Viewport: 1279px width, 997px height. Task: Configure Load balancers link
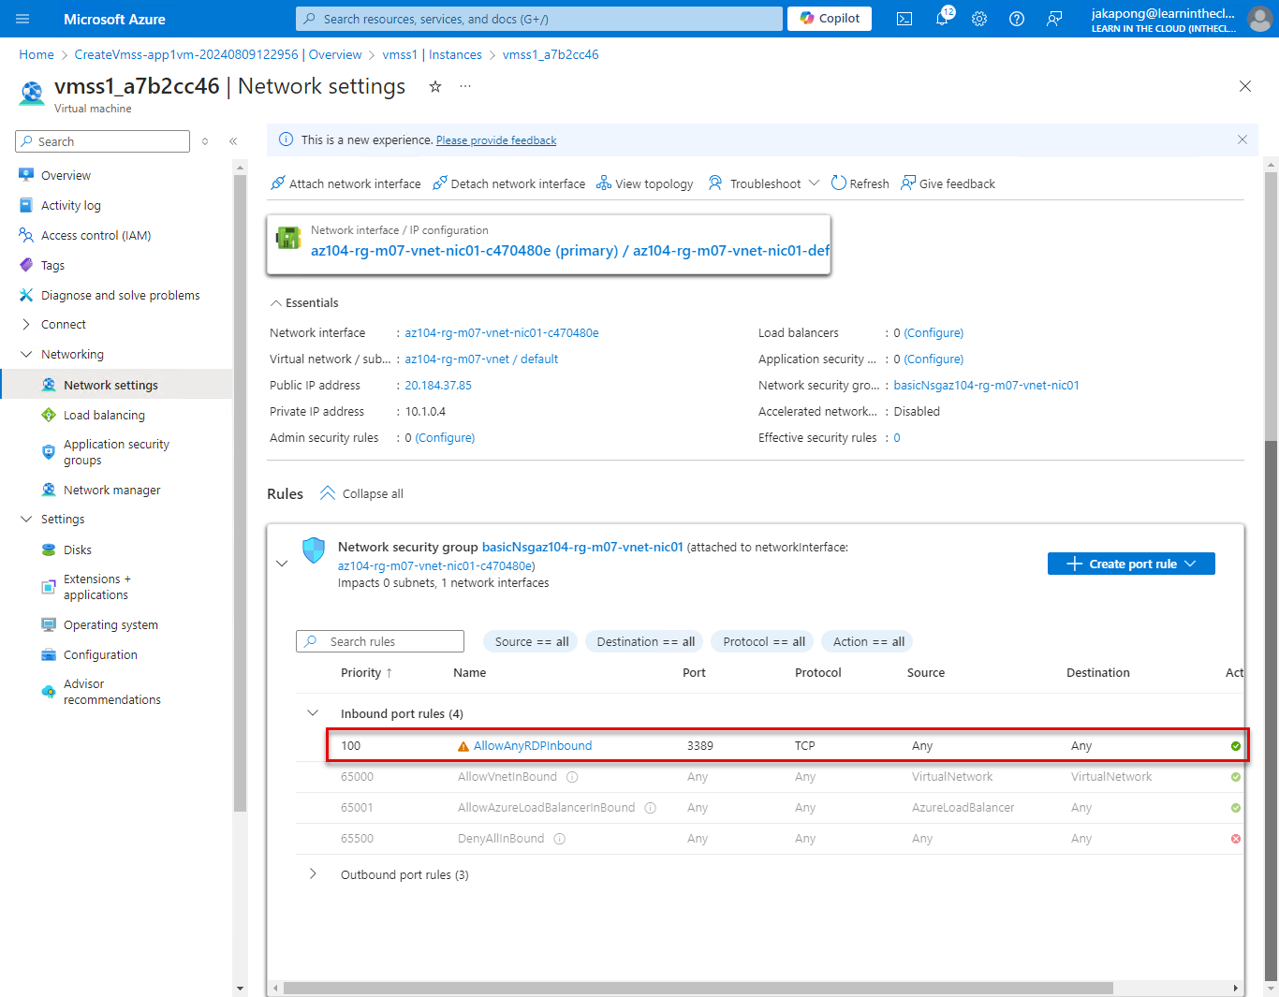click(934, 332)
